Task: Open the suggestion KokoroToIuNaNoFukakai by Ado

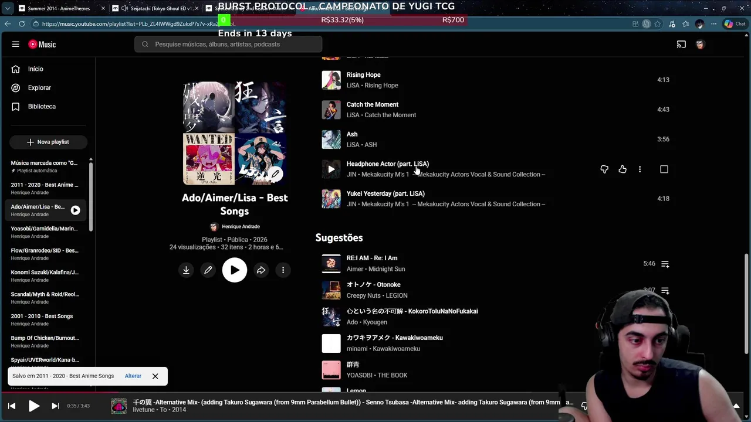Action: tap(412, 311)
